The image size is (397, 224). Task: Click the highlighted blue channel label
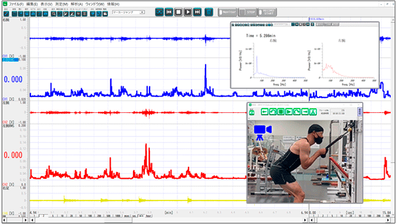[10, 59]
